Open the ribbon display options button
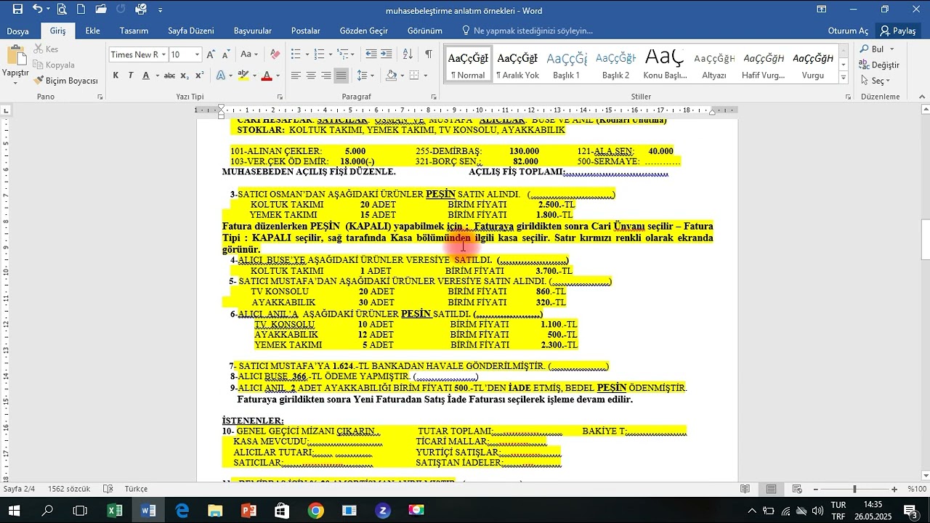This screenshot has width=930, height=523. 822,9
